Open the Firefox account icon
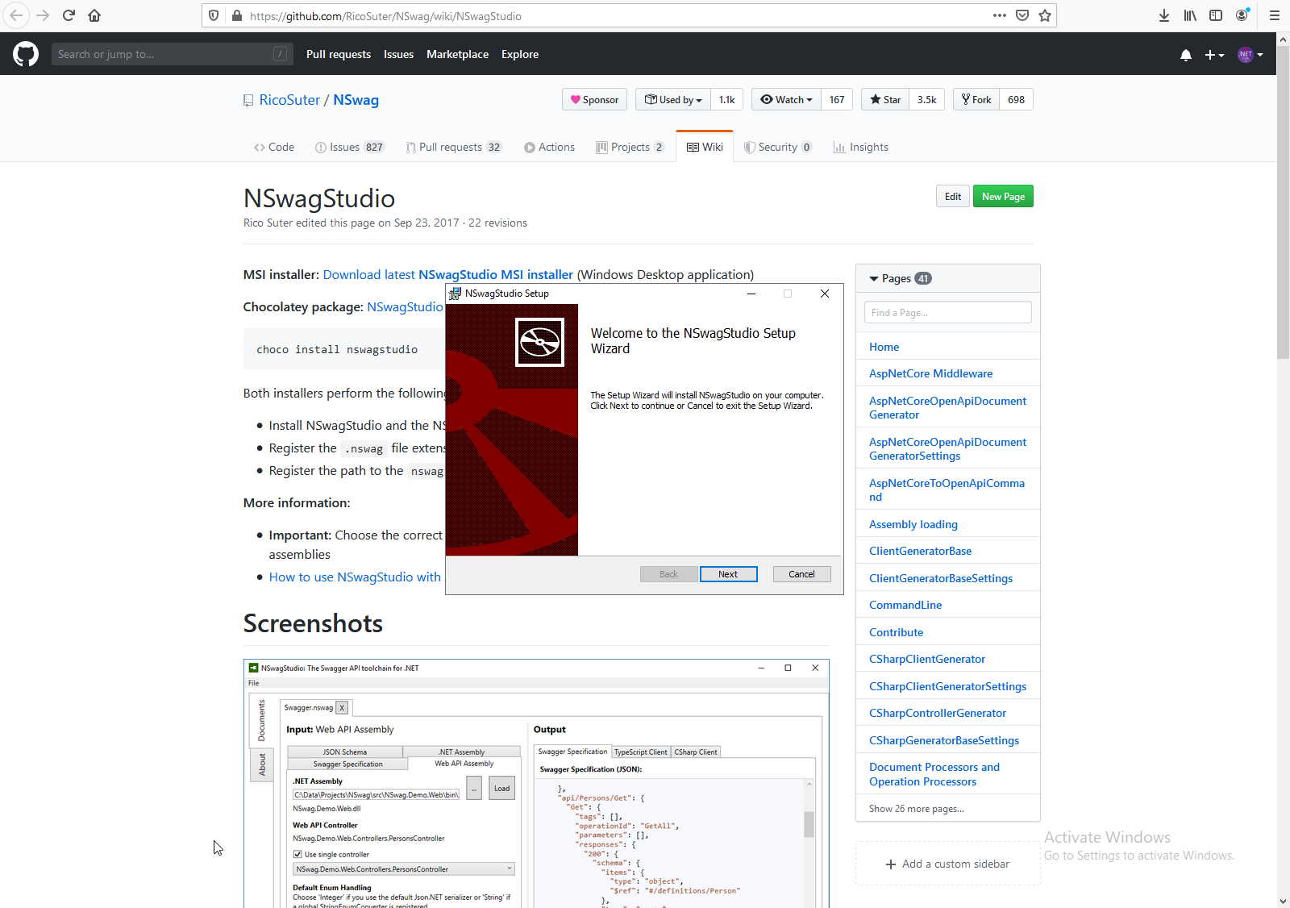 tap(1242, 15)
